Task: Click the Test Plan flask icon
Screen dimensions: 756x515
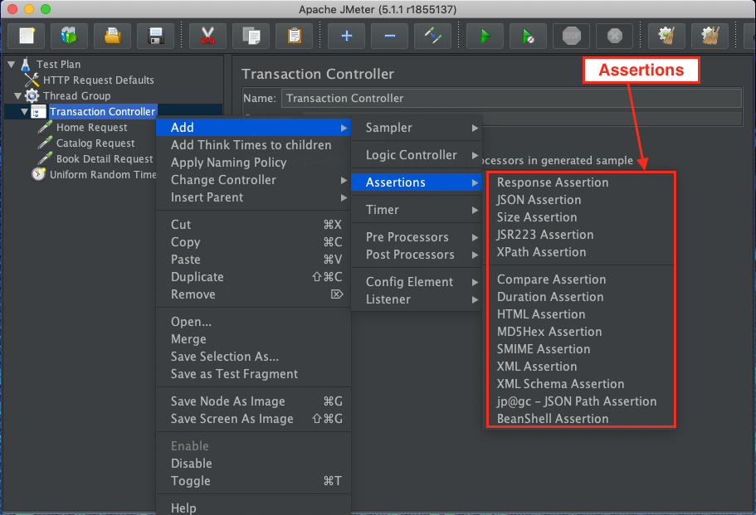Action: coord(26,64)
